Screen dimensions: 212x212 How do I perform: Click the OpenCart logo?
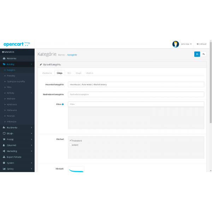pos(17,44)
